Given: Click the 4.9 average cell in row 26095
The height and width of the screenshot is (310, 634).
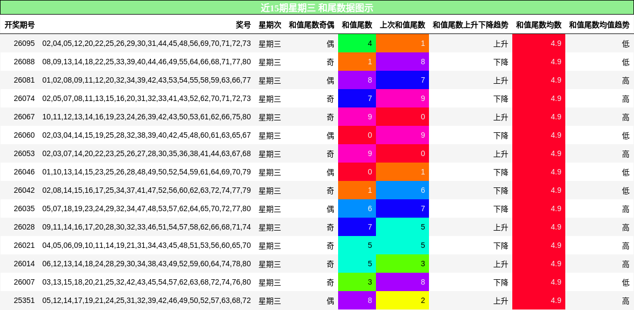Looking at the screenshot, I should tap(539, 43).
